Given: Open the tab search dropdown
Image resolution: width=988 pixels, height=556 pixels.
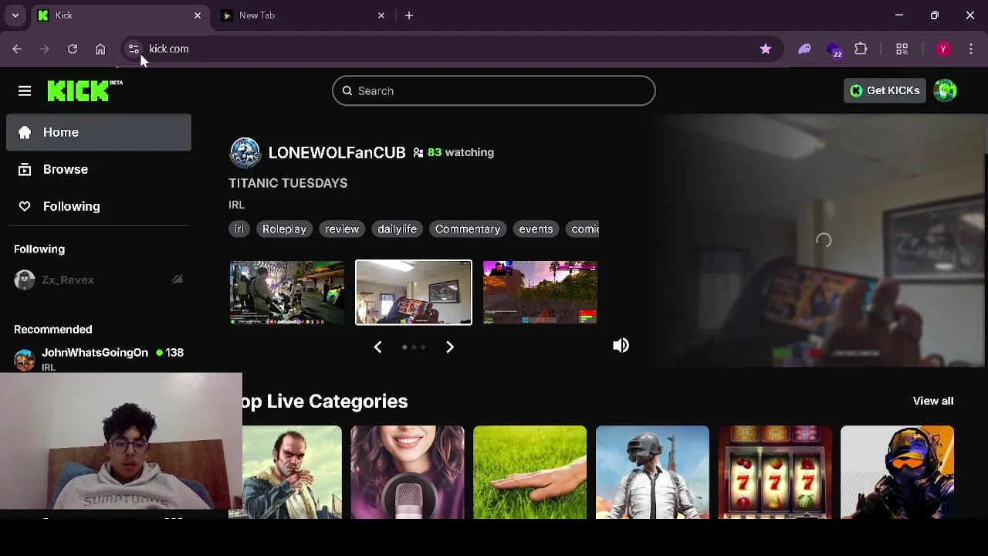Looking at the screenshot, I should pos(15,15).
